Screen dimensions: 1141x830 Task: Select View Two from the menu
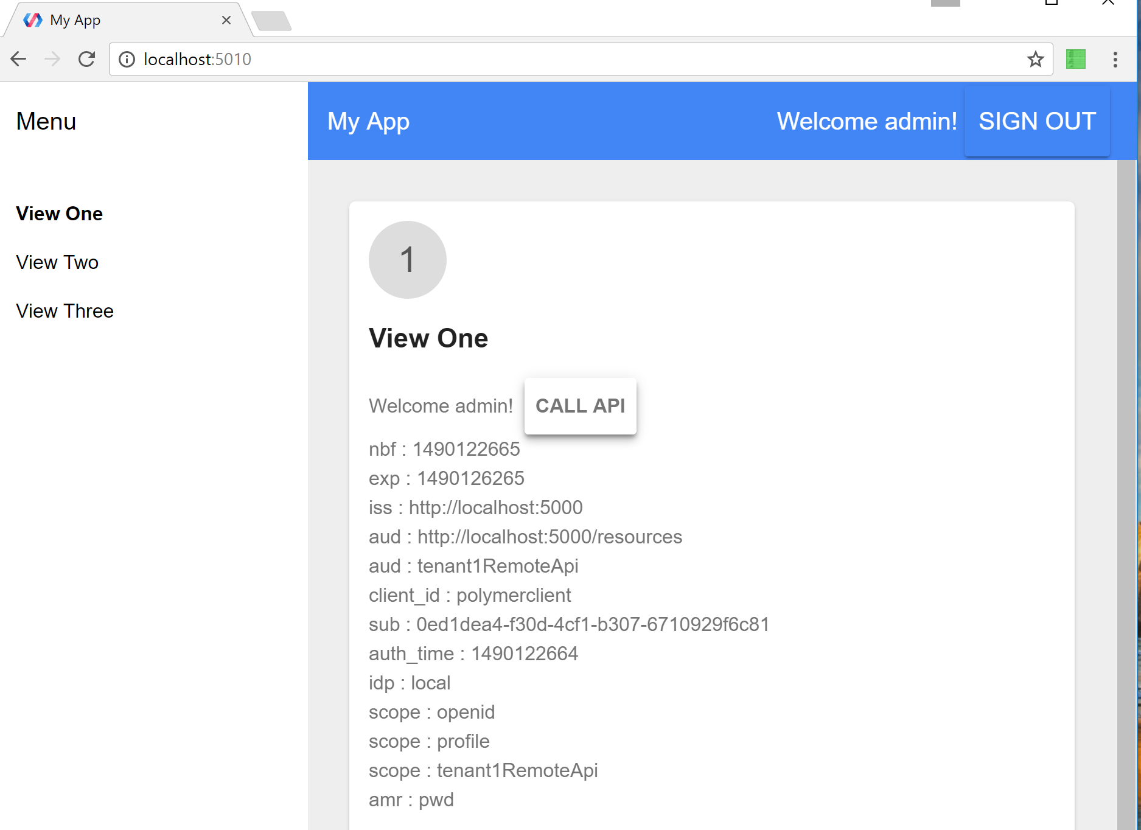(57, 262)
